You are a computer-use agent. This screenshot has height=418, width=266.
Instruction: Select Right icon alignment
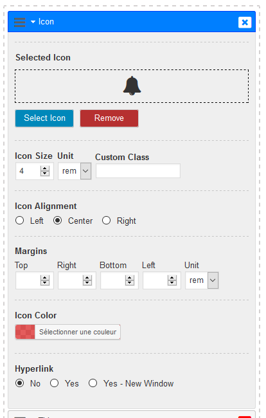click(x=106, y=221)
